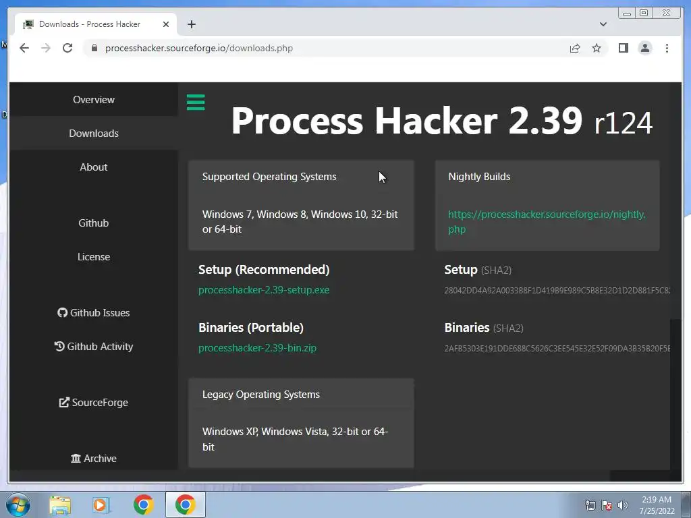Open the About sidebar item

point(93,167)
